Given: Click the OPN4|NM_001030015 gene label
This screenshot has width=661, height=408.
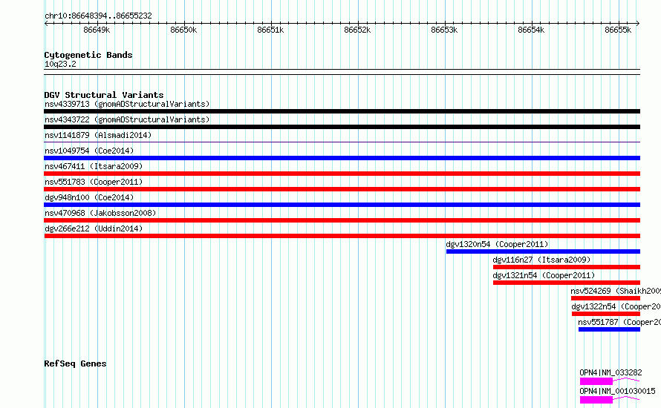Looking at the screenshot, I should coord(617,391).
